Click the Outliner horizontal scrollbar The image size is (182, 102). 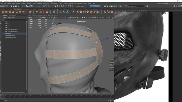point(14,92)
